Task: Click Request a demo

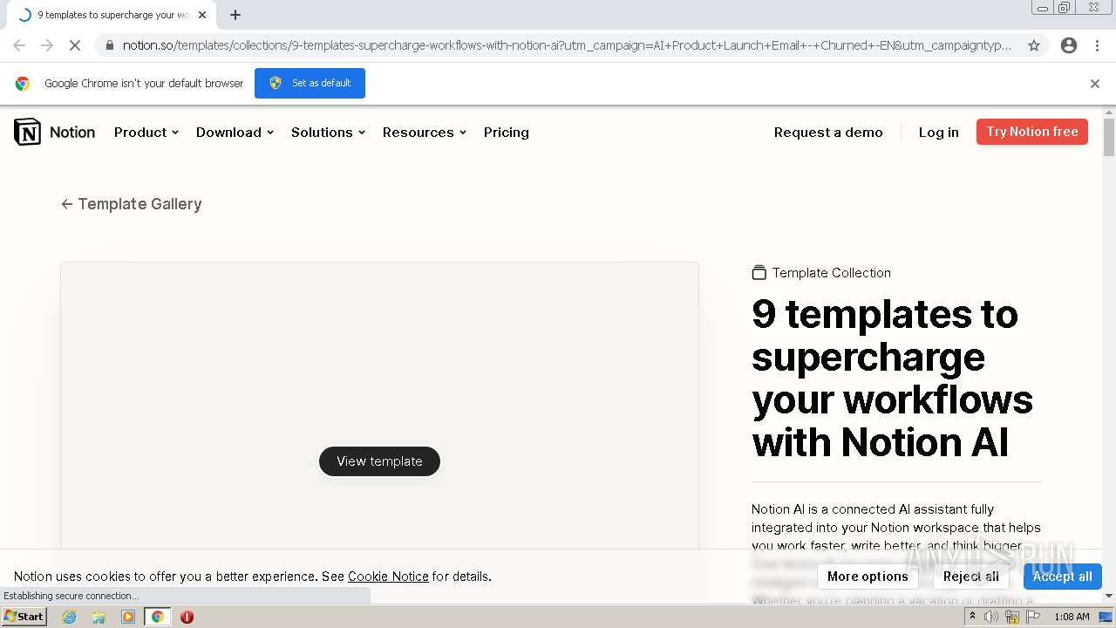Action: [828, 133]
